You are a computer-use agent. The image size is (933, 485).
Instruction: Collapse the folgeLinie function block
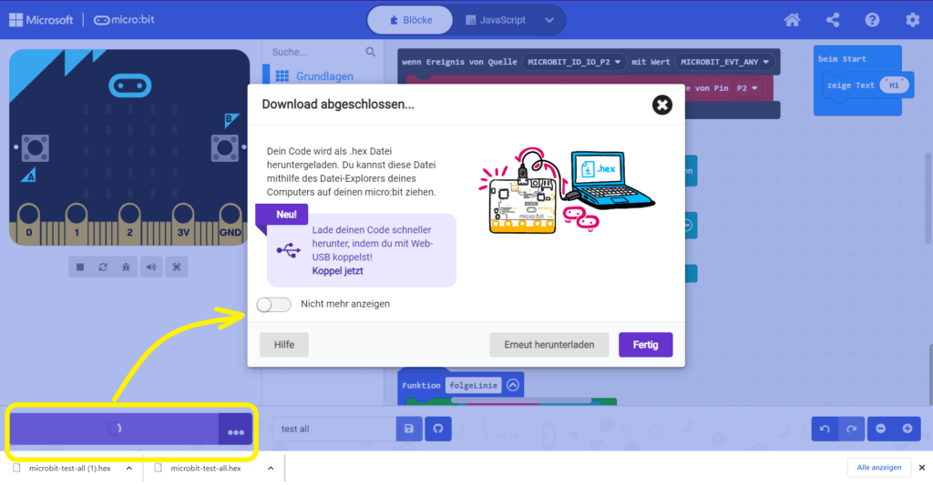pos(513,385)
